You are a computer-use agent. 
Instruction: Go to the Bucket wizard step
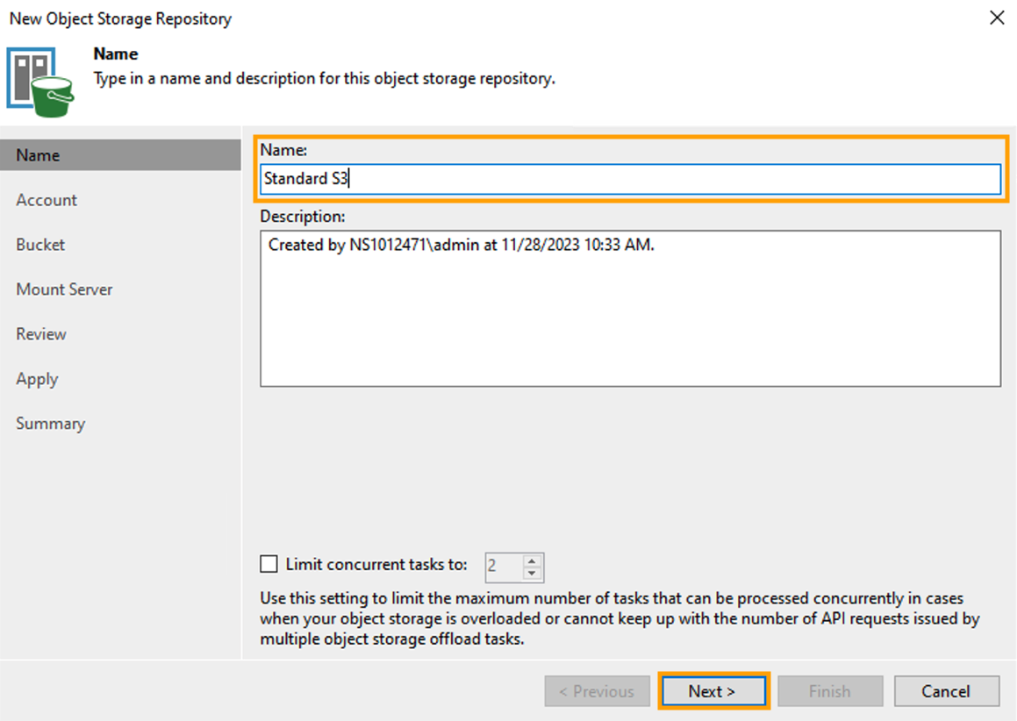click(39, 244)
